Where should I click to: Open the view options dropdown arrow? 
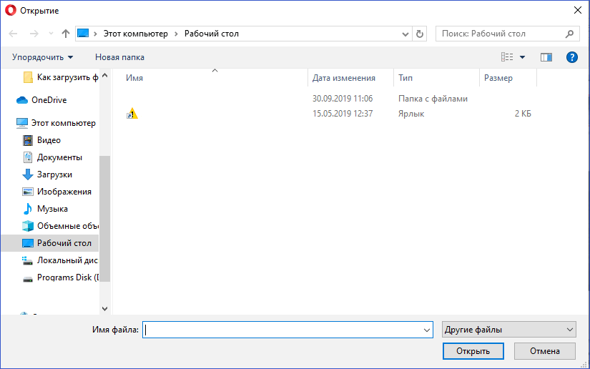(523, 57)
